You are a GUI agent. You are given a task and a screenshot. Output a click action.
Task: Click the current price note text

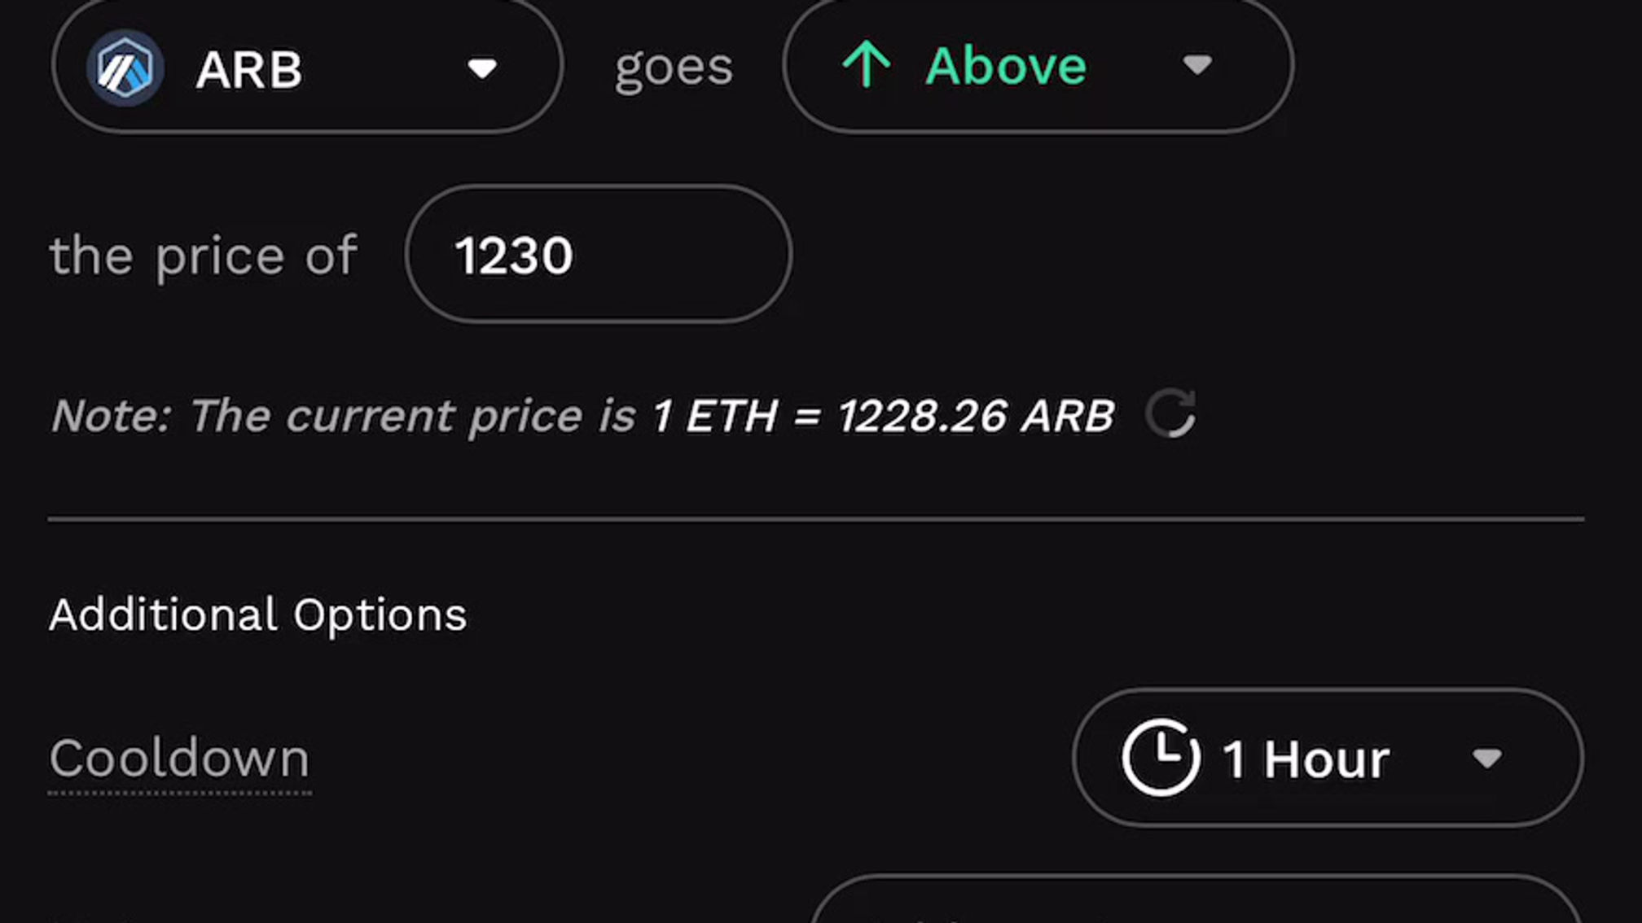pos(582,415)
